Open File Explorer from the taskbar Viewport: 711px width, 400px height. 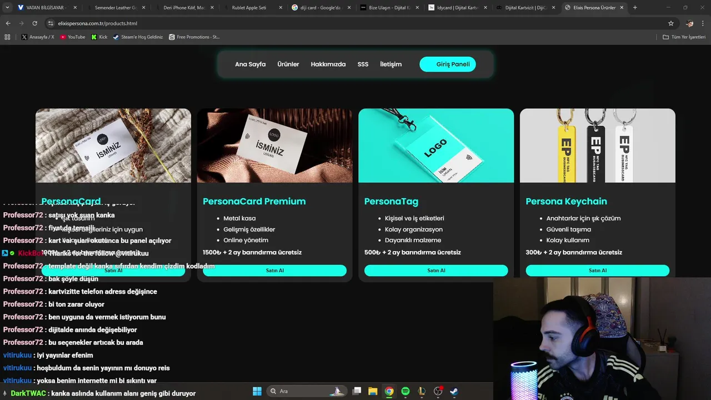tap(373, 391)
